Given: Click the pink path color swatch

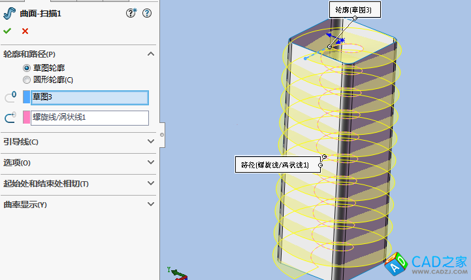Looking at the screenshot, I should point(26,118).
